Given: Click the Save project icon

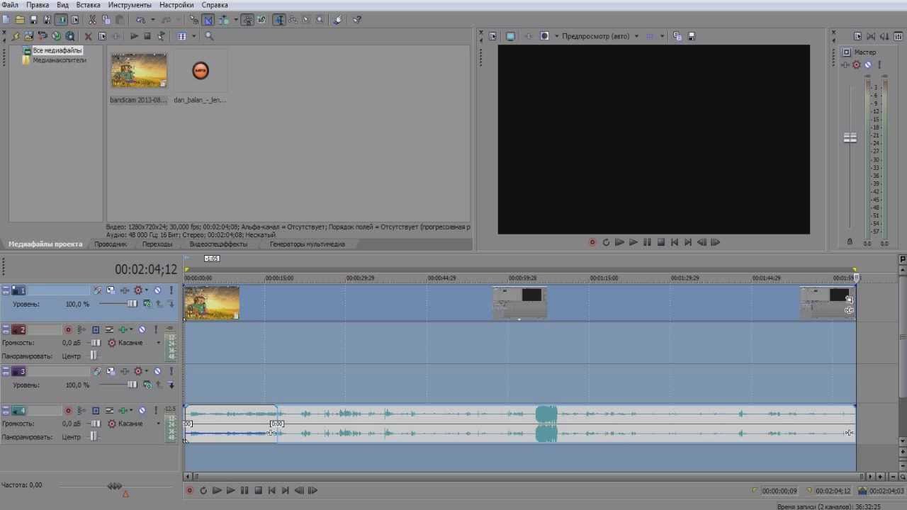Looking at the screenshot, I should click(34, 20).
